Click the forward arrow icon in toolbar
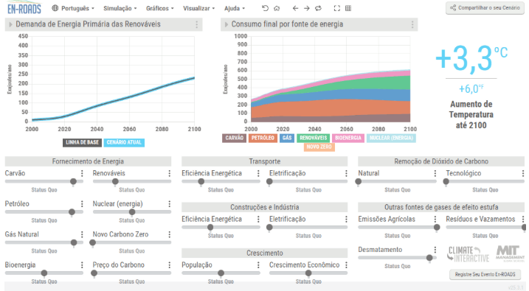This screenshot has width=529, height=291. pos(307,8)
